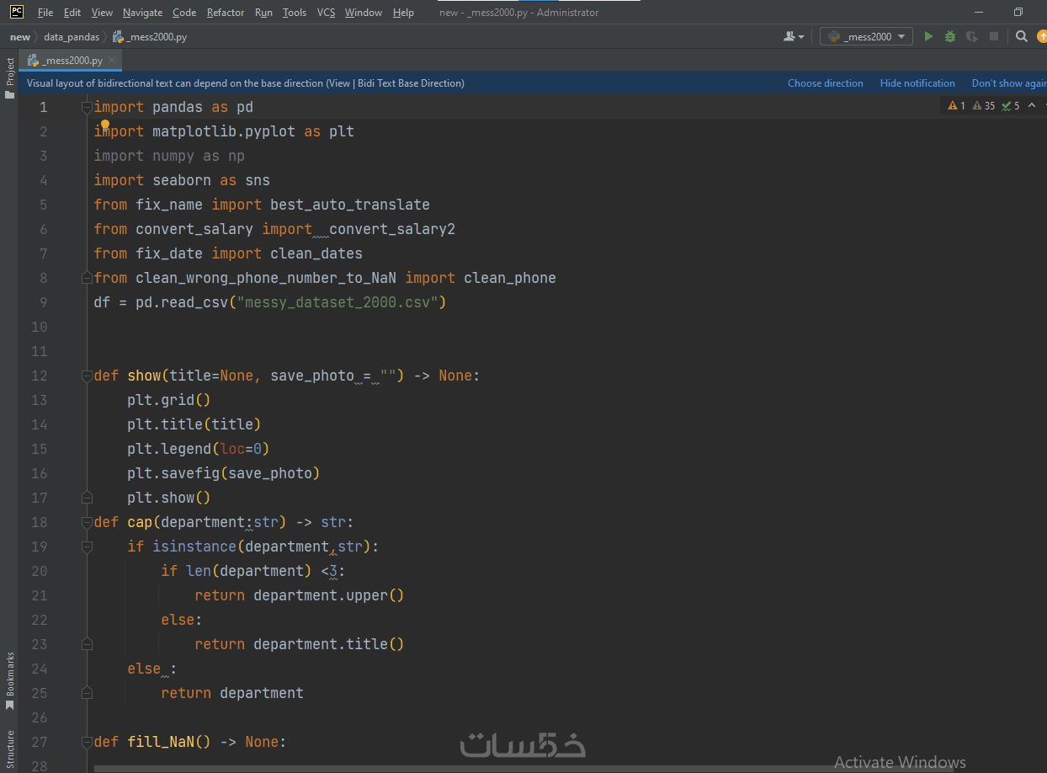Click plt.savefig(save_photo) on line 16
Viewport: 1047px width, 773px height.
pyautogui.click(x=224, y=473)
